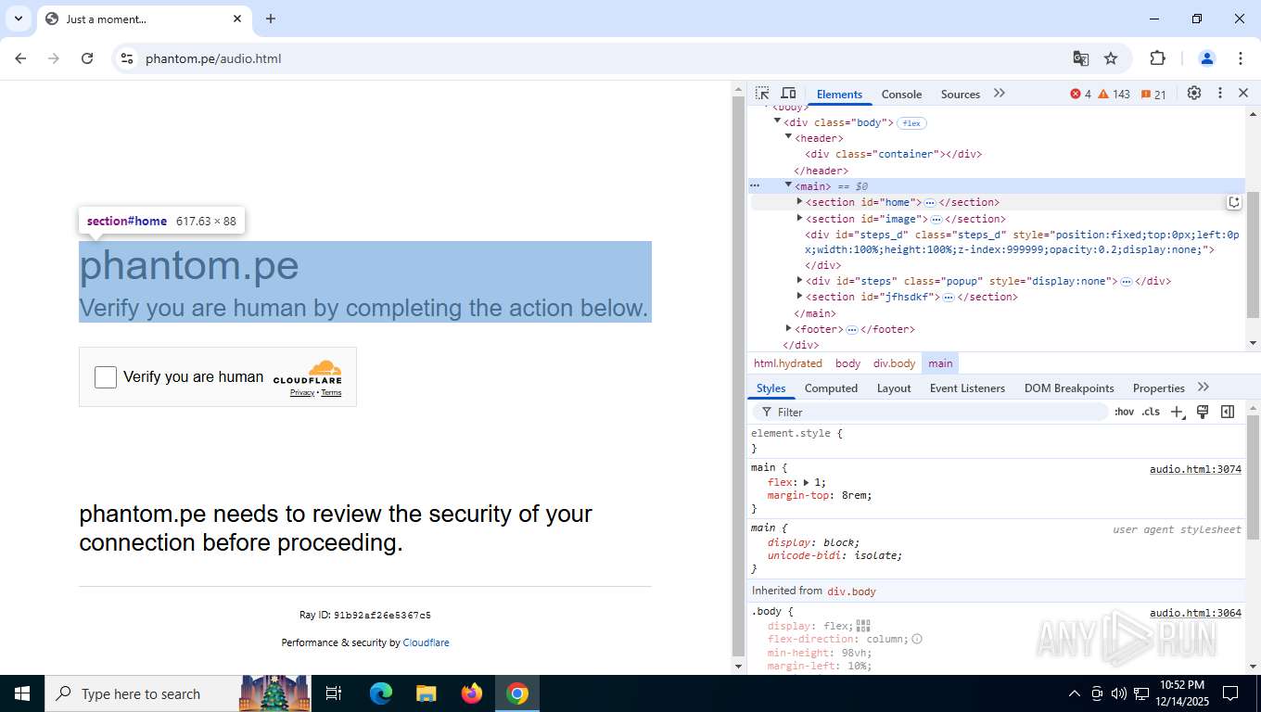Check the Verify you are human checkbox
Screen dimensions: 1261x712
coord(106,376)
